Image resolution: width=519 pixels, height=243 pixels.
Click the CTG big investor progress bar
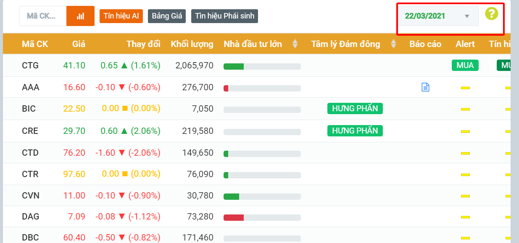(262, 66)
